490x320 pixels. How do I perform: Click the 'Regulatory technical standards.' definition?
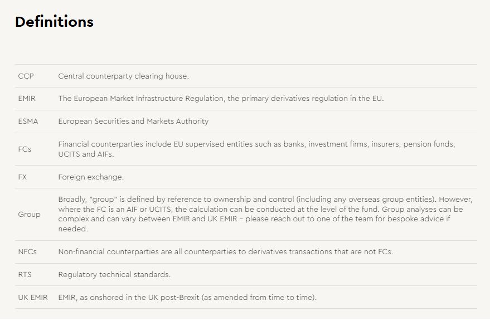[113, 275]
